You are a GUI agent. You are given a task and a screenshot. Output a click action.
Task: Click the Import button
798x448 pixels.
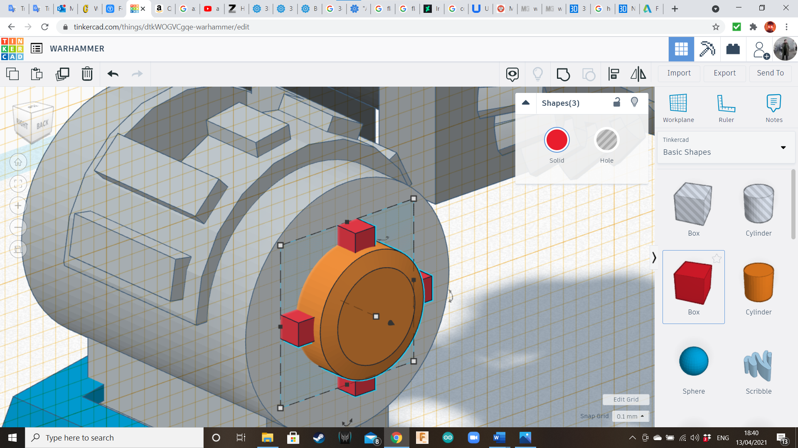click(679, 73)
